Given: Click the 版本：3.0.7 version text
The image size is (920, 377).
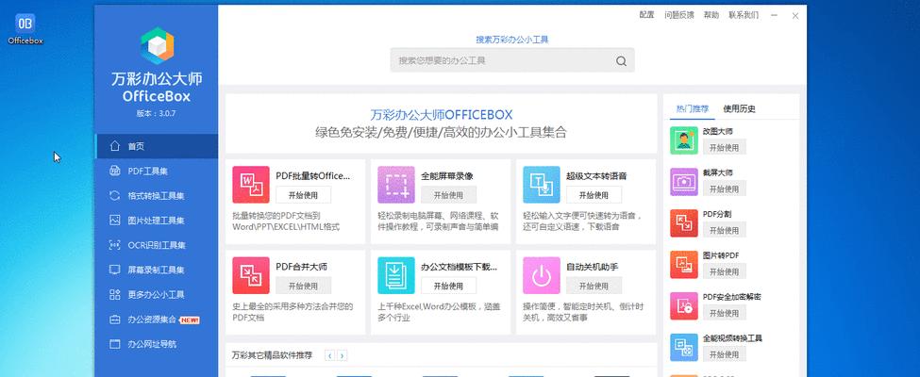Looking at the screenshot, I should 157,114.
